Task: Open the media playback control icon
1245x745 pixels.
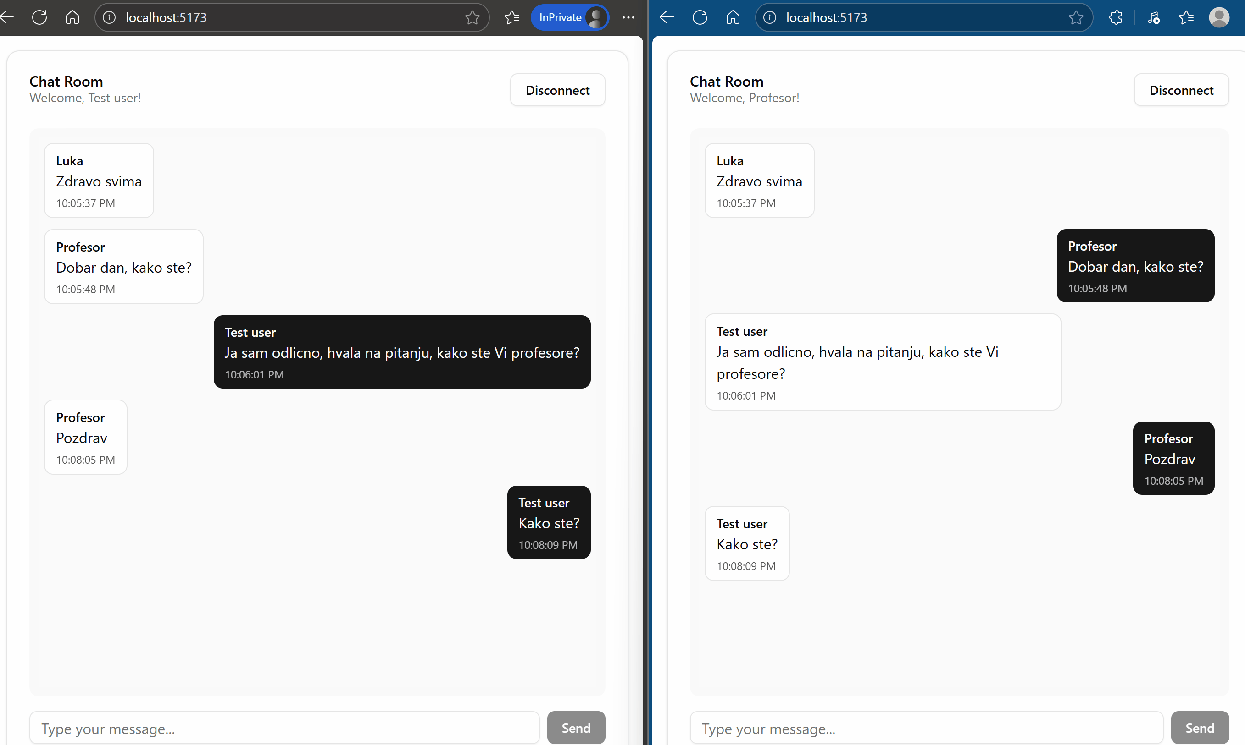Action: tap(1154, 17)
